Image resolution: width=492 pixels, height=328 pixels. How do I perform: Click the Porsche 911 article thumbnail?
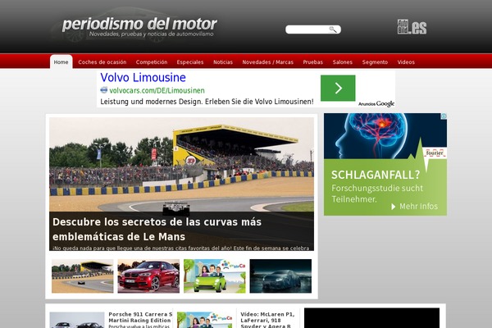click(77, 320)
